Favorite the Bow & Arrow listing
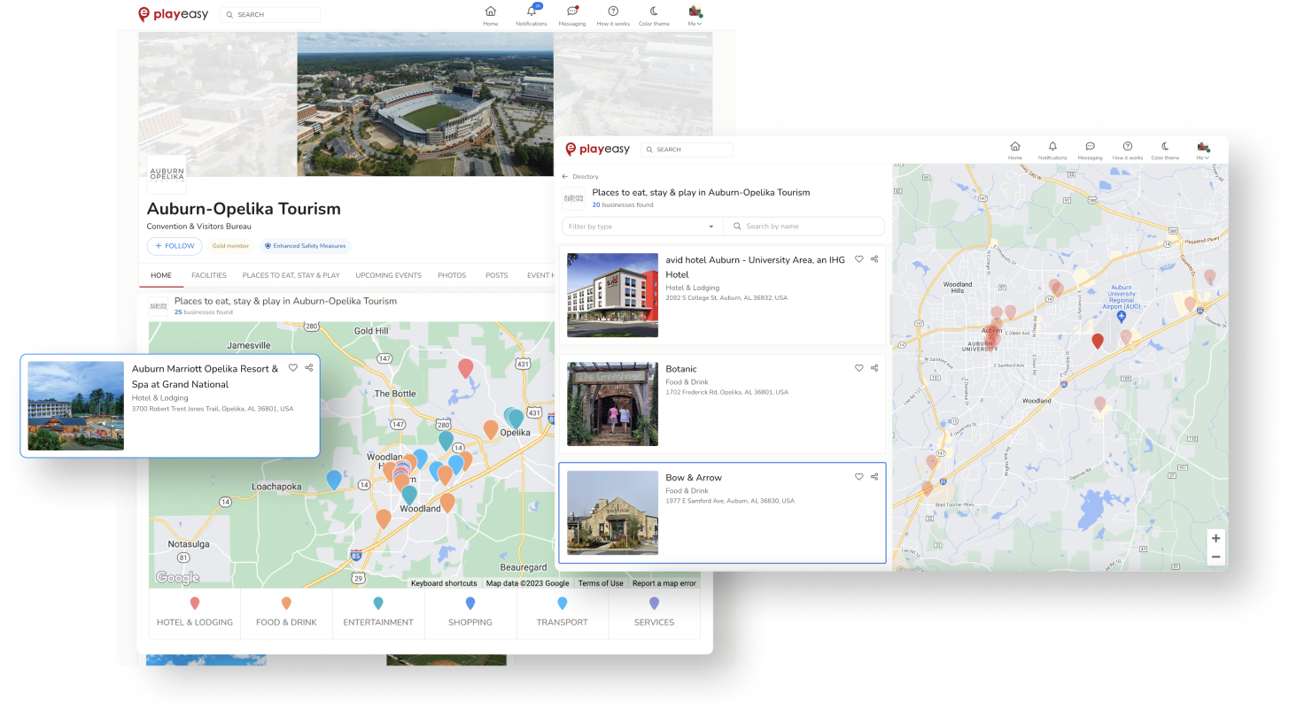 858,477
